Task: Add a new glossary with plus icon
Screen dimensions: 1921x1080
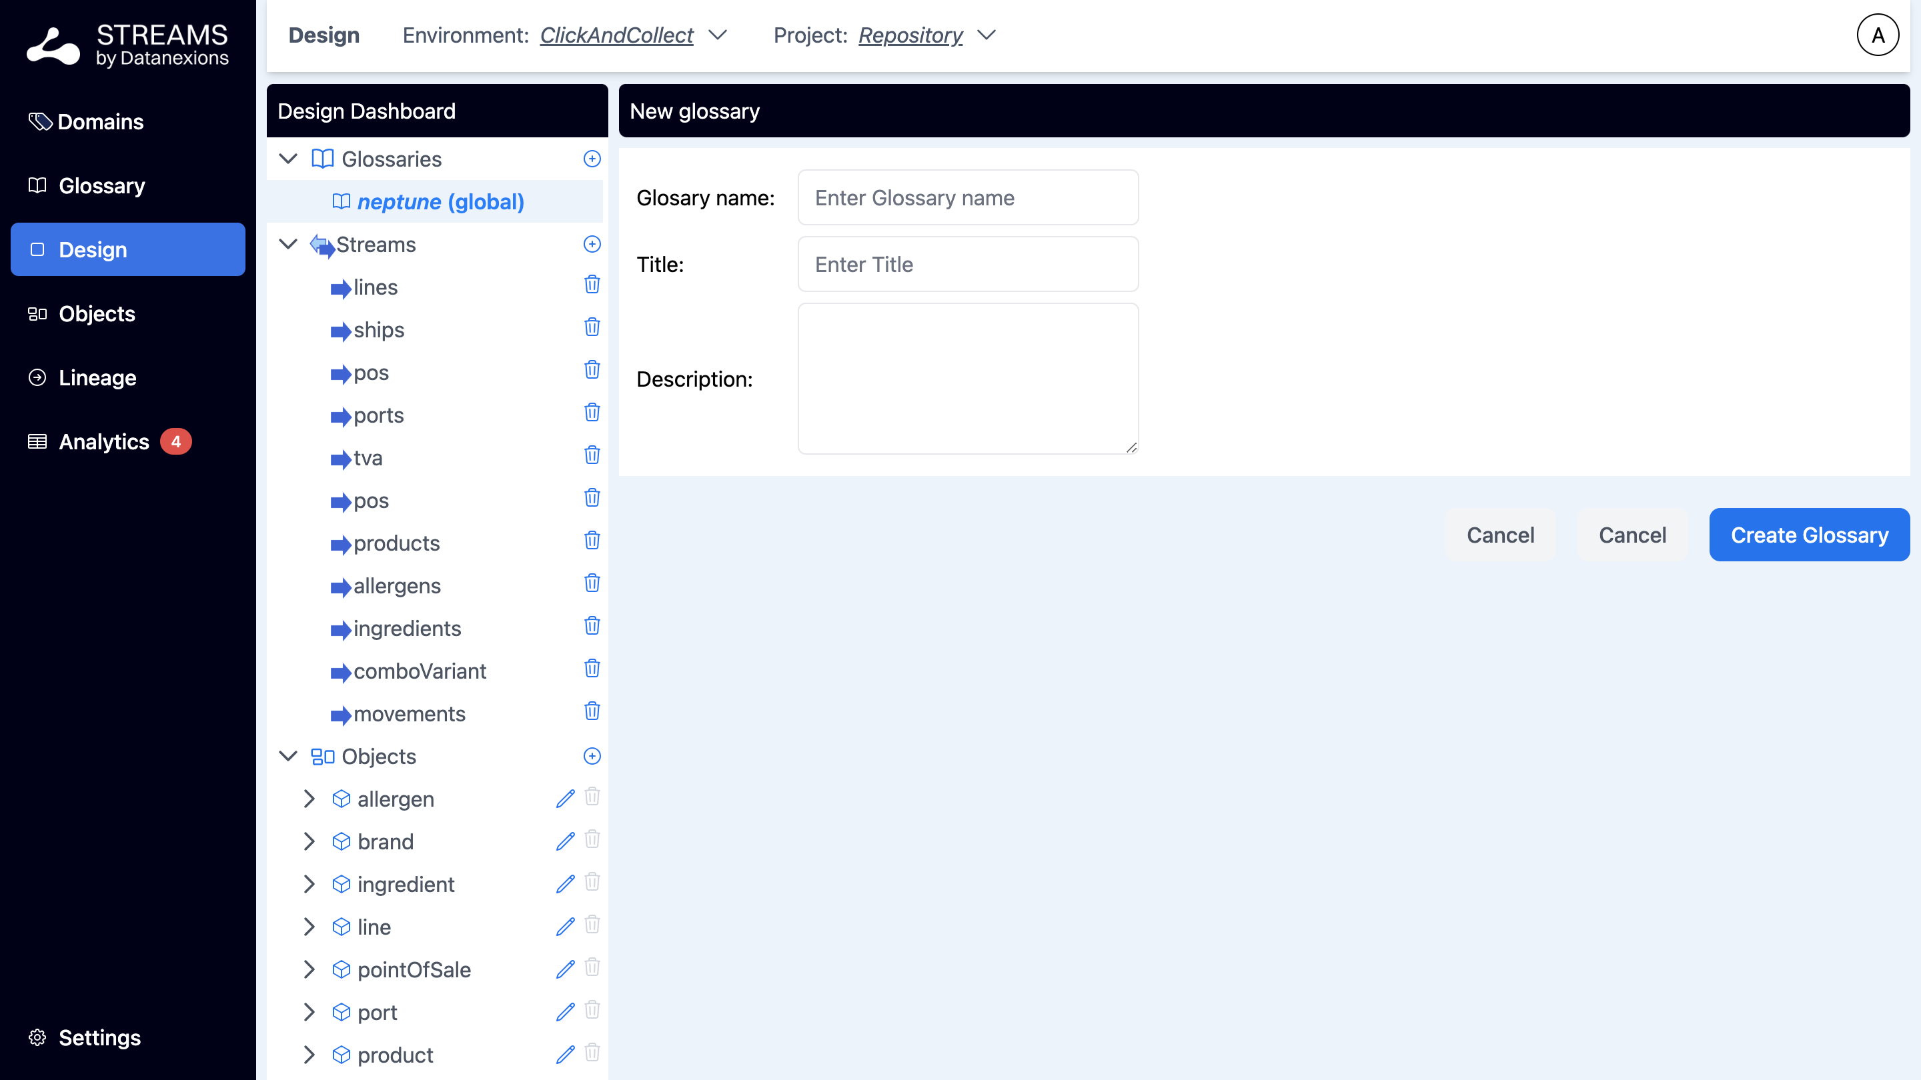Action: click(592, 159)
